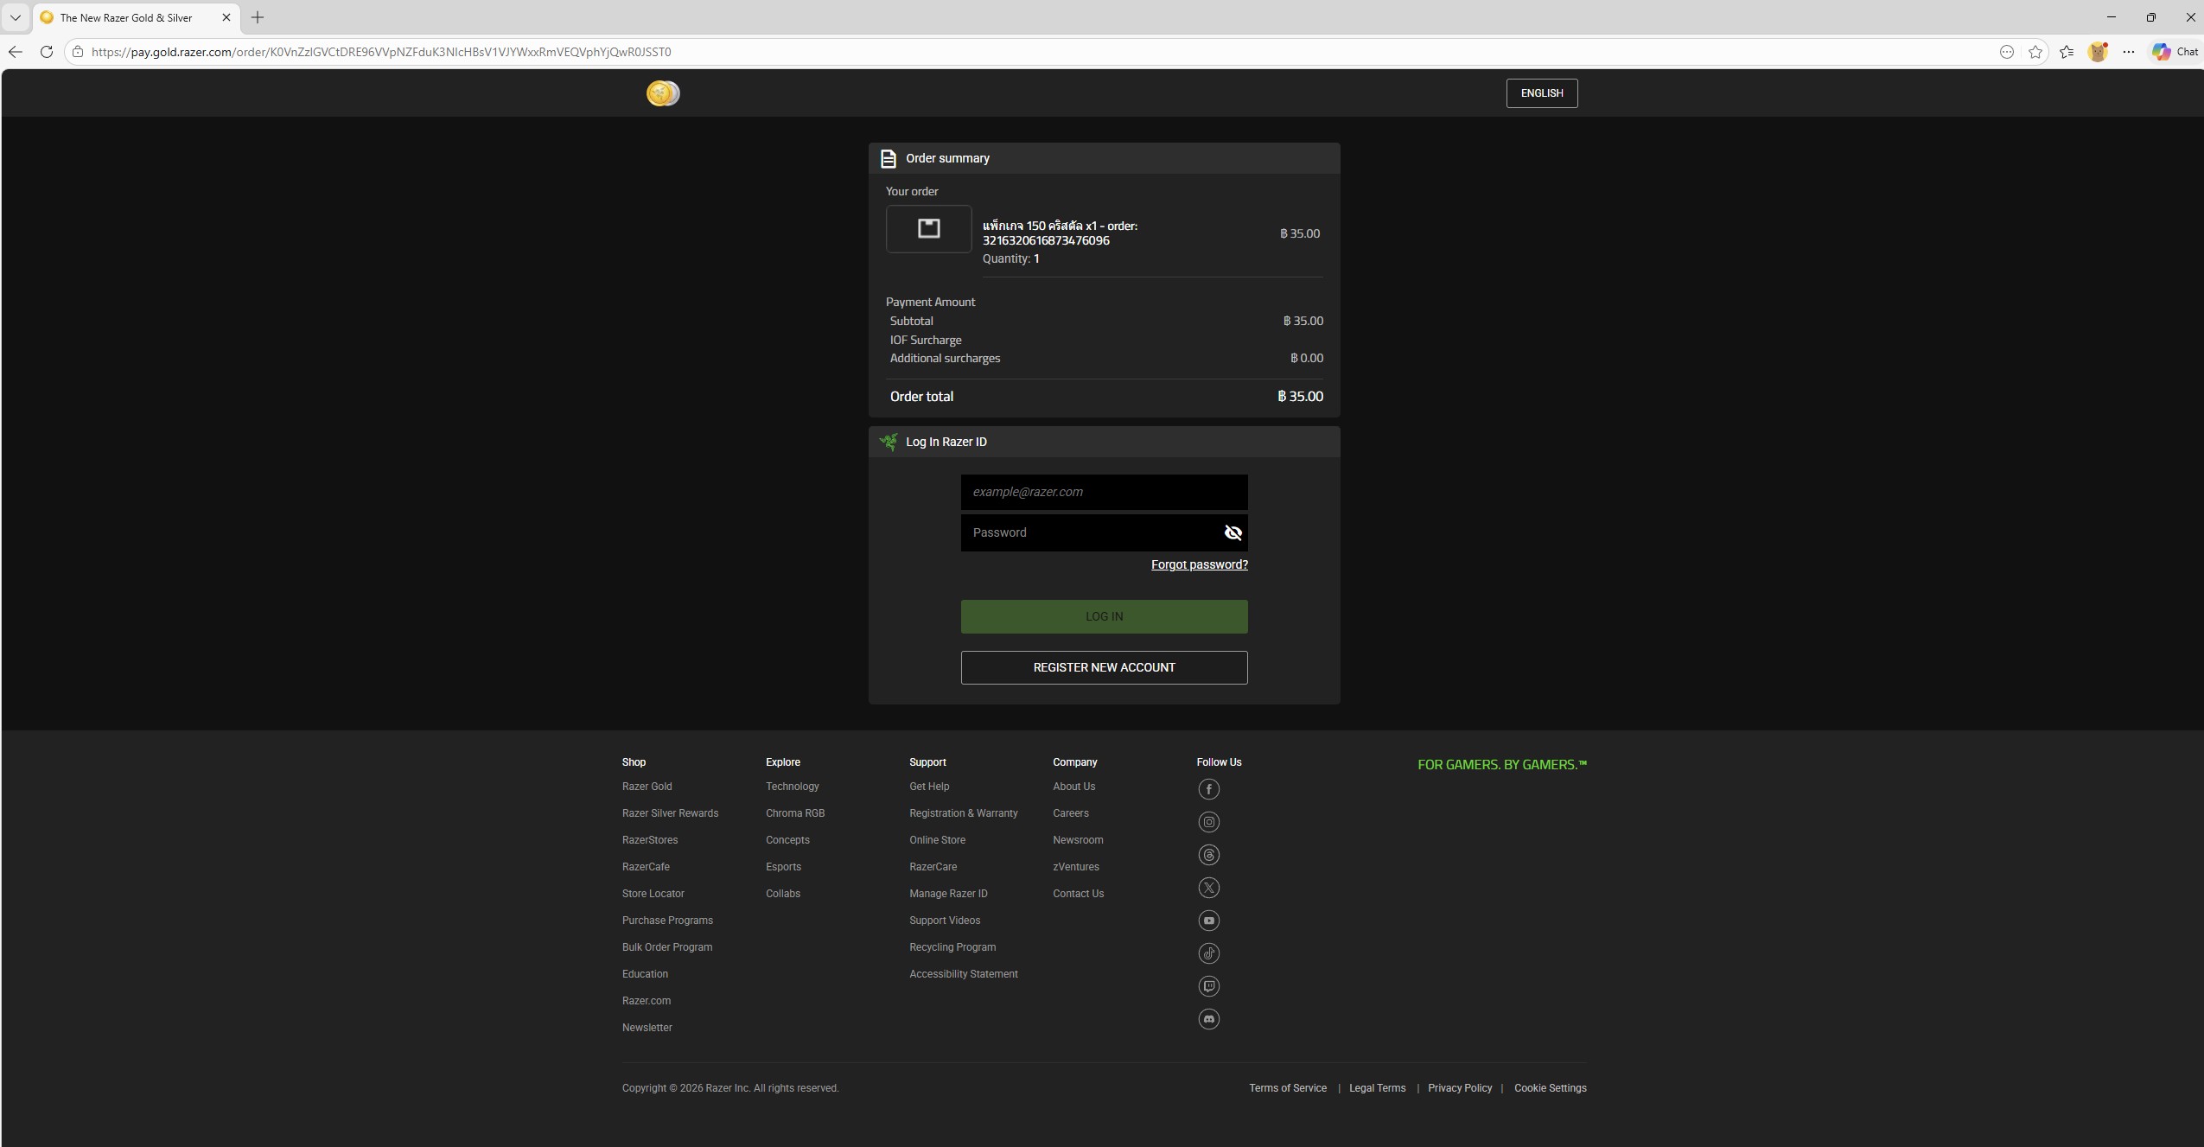2204x1147 pixels.
Task: Open RazerCare footer link
Action: point(933,867)
